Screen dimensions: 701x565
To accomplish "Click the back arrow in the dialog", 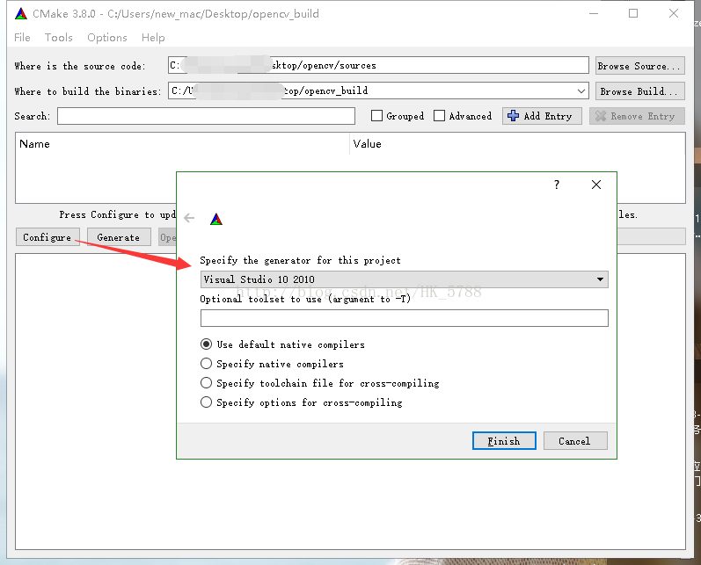I will pyautogui.click(x=189, y=218).
